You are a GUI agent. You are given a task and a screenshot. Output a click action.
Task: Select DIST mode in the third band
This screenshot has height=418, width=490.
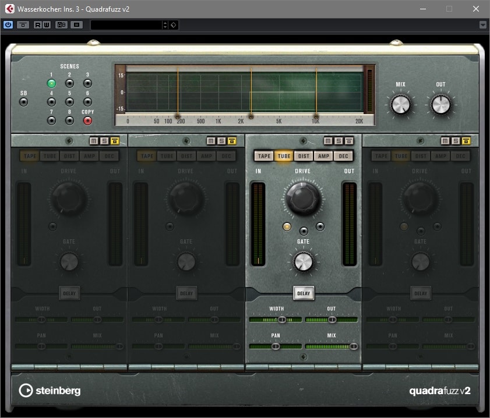point(304,156)
